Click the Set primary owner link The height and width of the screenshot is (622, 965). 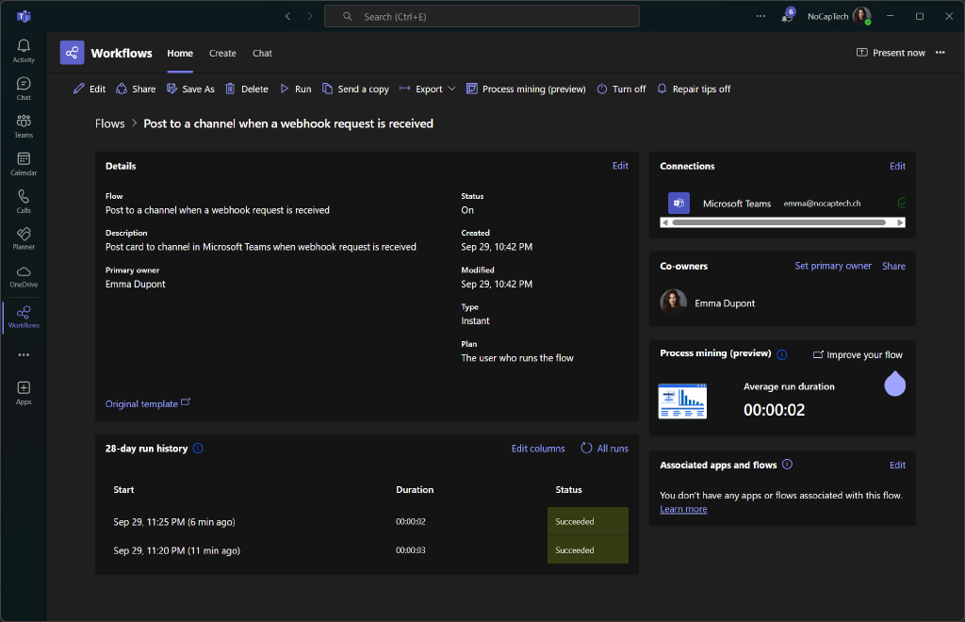click(x=833, y=266)
